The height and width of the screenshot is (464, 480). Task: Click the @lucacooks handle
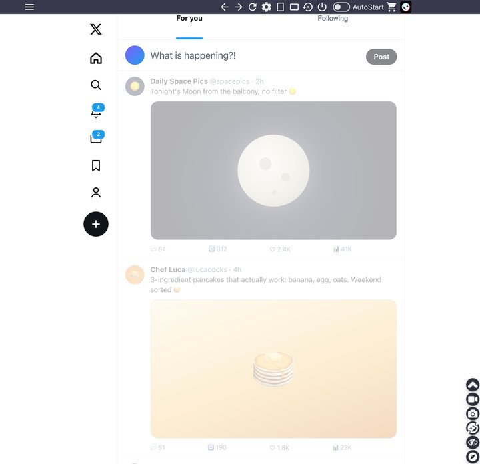click(x=207, y=269)
